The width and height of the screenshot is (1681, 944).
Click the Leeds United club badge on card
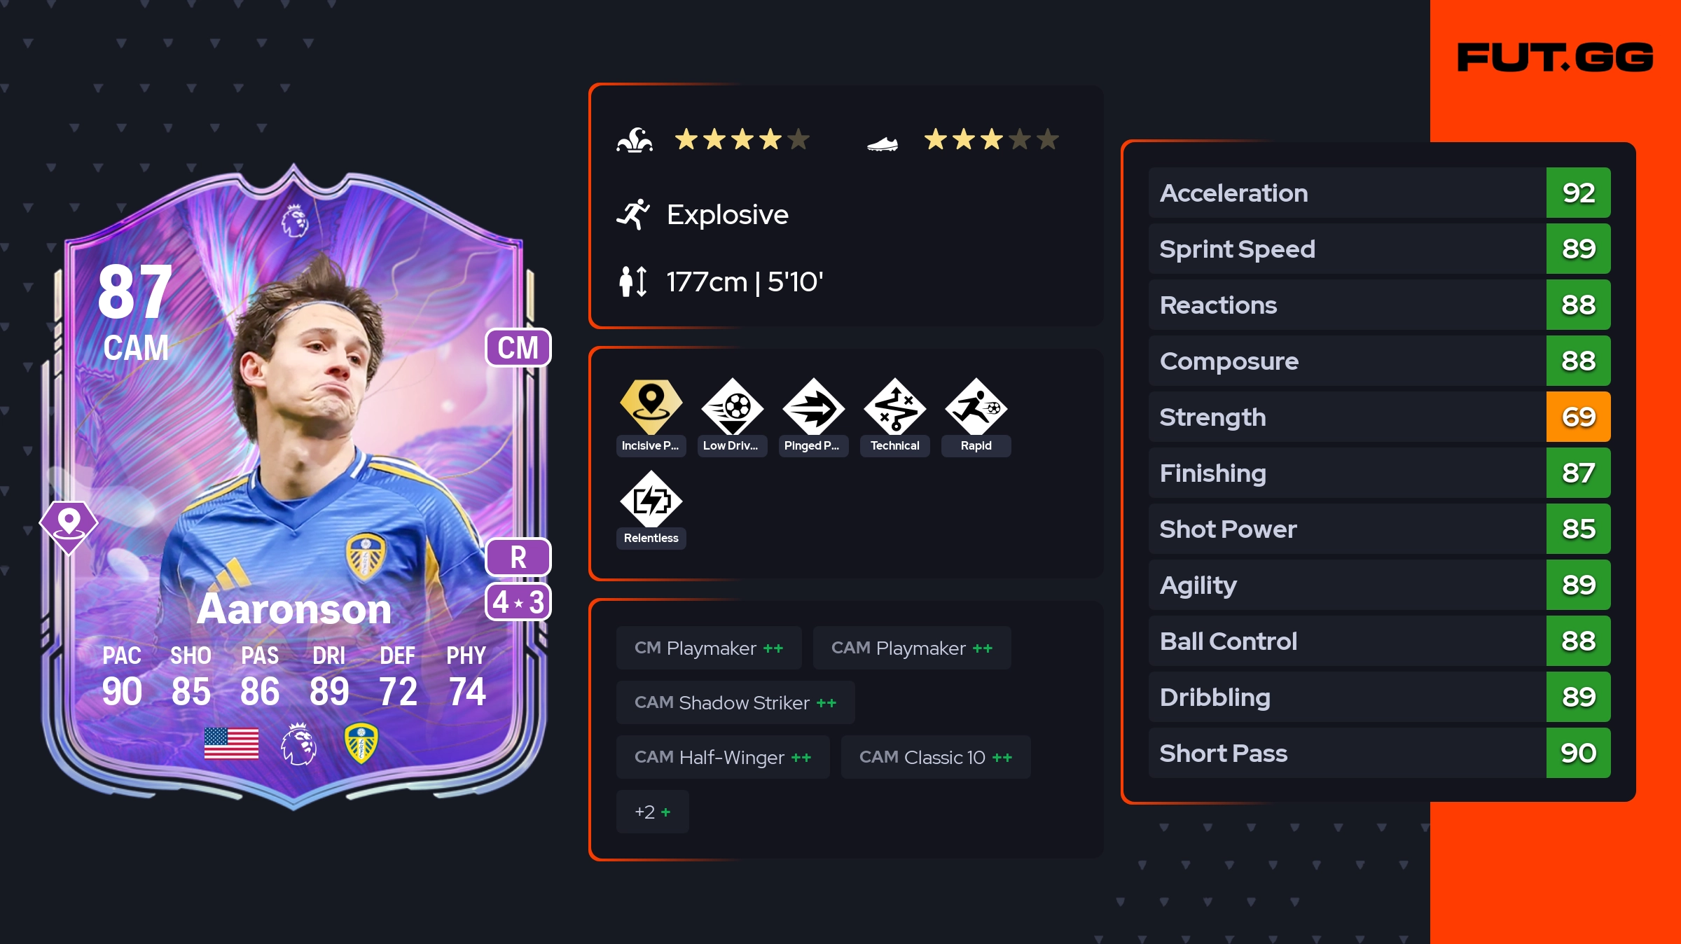click(x=361, y=743)
